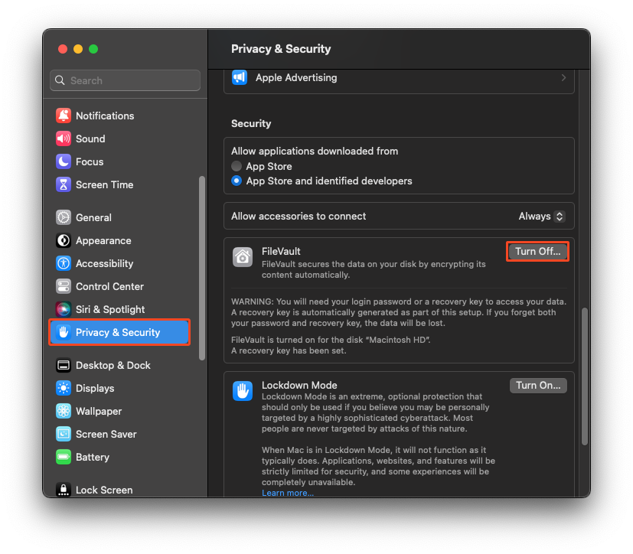Open the Allow accessories to connect dropdown
The height and width of the screenshot is (554, 633).
542,216
